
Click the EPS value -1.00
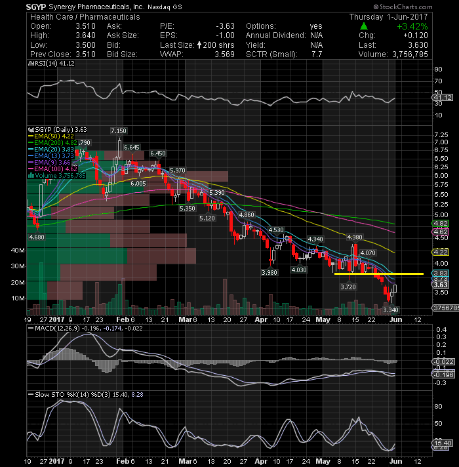[225, 35]
